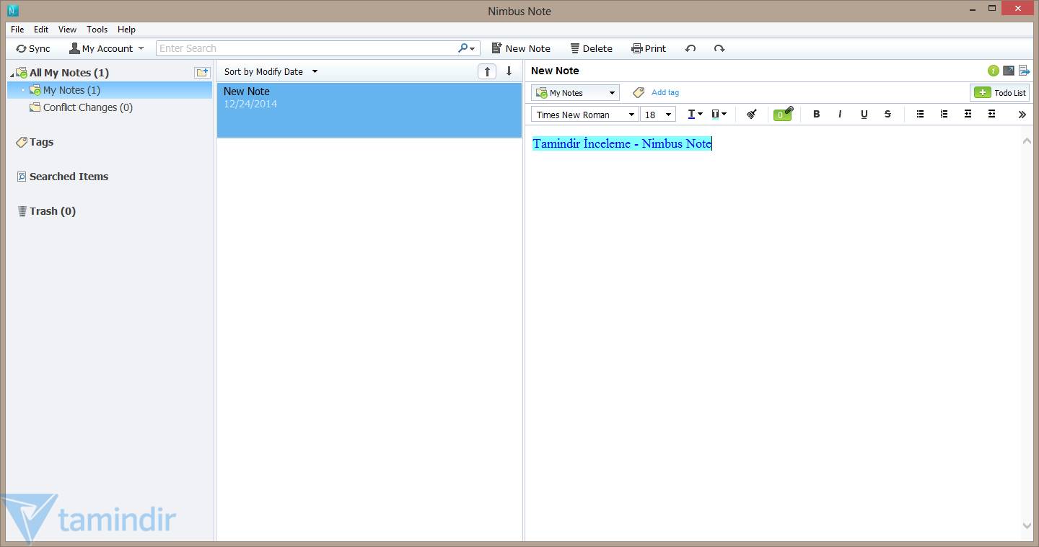Toggle strikethrough formatting

[x=887, y=114]
